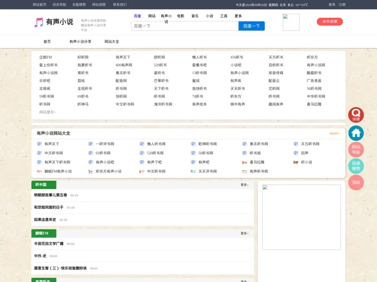Click the 听小说 logo icon
Image resolution: width=377 pixels, height=282 pixels.
coord(296,162)
